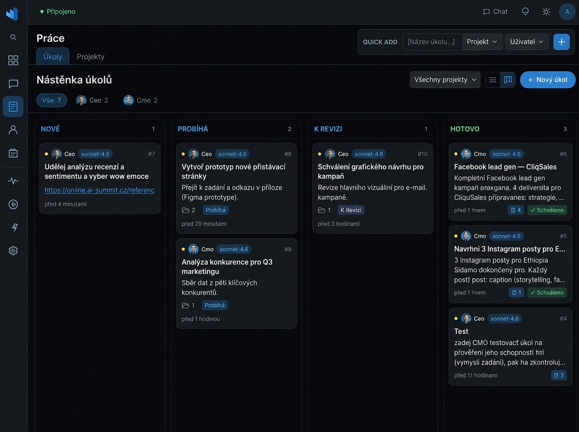Click Ceo avatar on task #10 card
The height and width of the screenshot is (432, 579).
pyautogui.click(x=330, y=154)
